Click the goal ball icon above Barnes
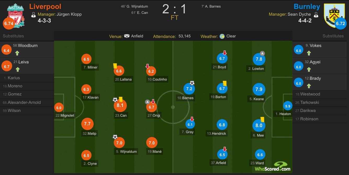Image resolution: width=349 pixels, height=175 pixels. pos(192,83)
